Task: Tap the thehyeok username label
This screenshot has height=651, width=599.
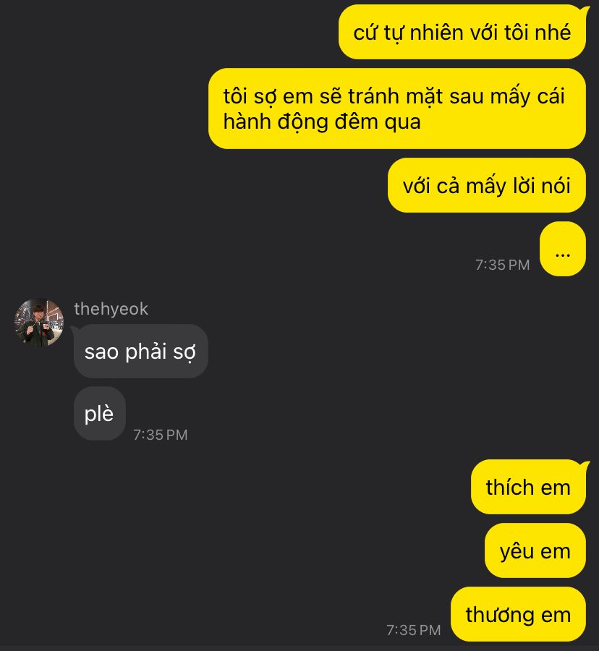Action: pyautogui.click(x=111, y=309)
